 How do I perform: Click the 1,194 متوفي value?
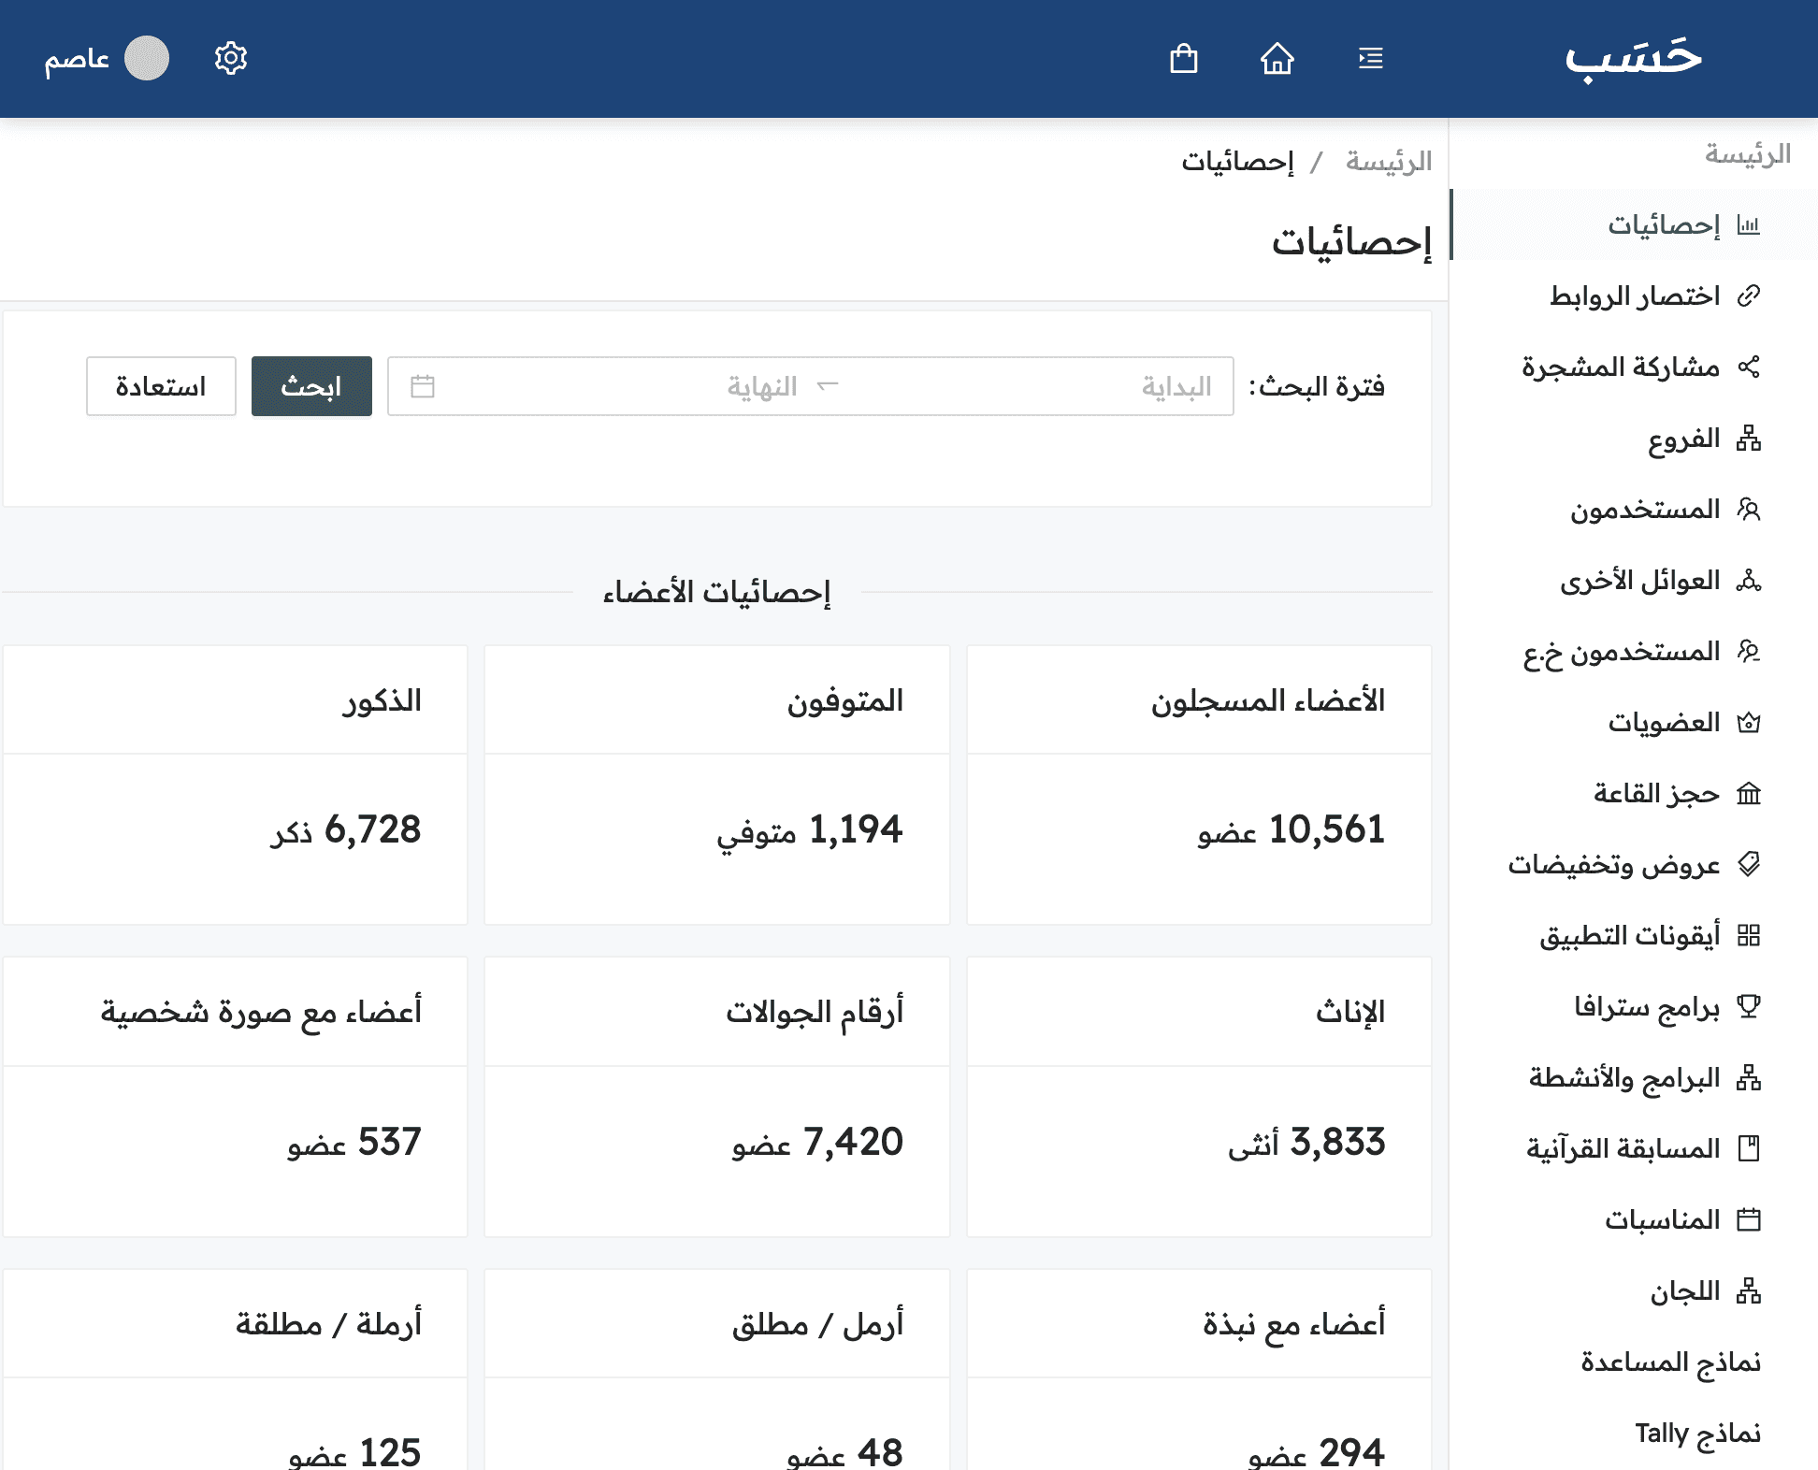point(810,830)
